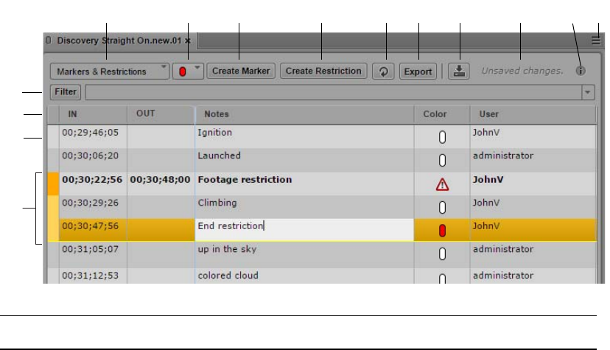Screen dimensions: 610x350
Task: Click the up in the sky note
Action: coord(227,249)
